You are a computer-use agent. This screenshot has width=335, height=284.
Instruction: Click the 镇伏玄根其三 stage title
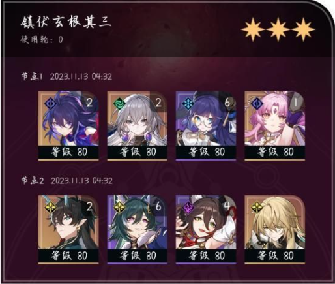point(66,22)
